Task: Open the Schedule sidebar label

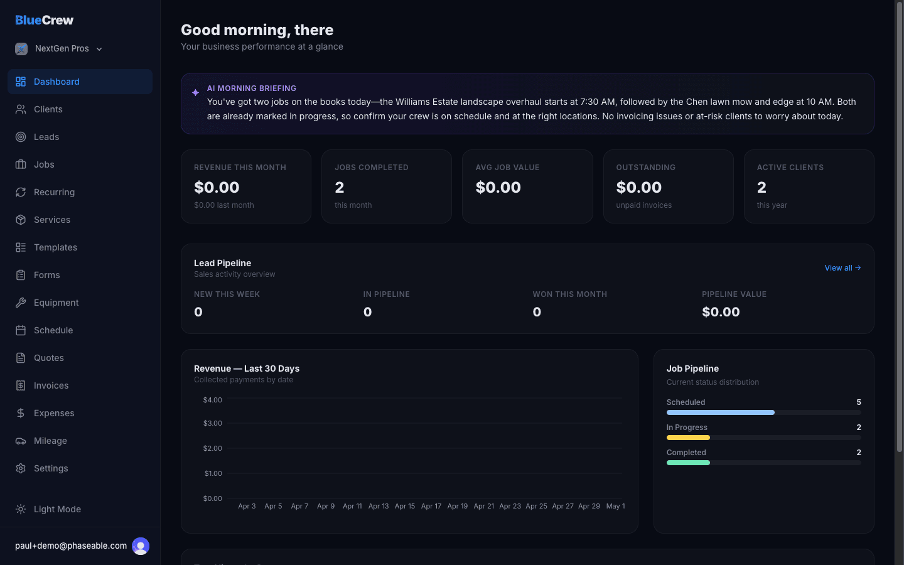Action: point(53,330)
